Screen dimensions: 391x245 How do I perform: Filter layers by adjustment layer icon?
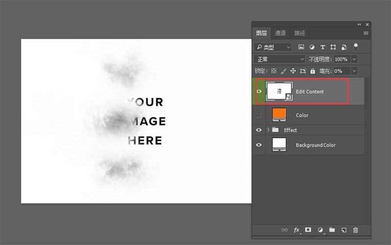312,47
